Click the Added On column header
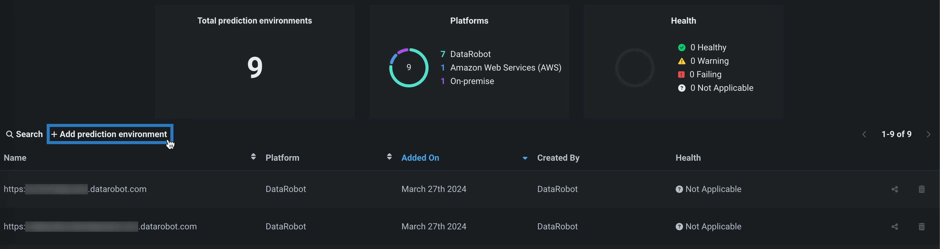Image resolution: width=940 pixels, height=249 pixels. pyautogui.click(x=420, y=158)
